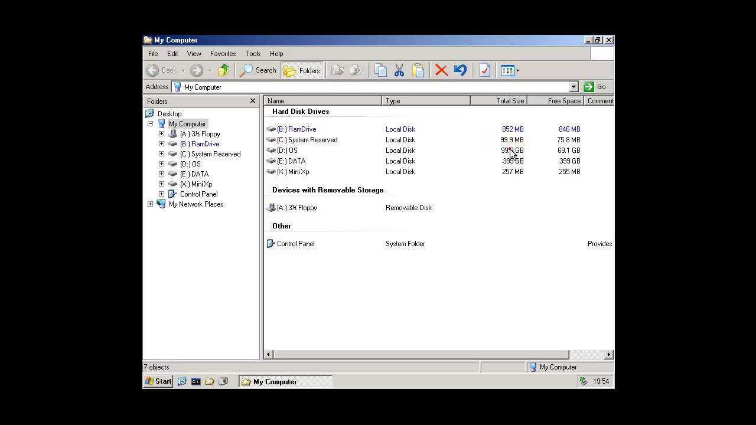
Task: Open the Address bar dropdown arrow
Action: click(573, 87)
